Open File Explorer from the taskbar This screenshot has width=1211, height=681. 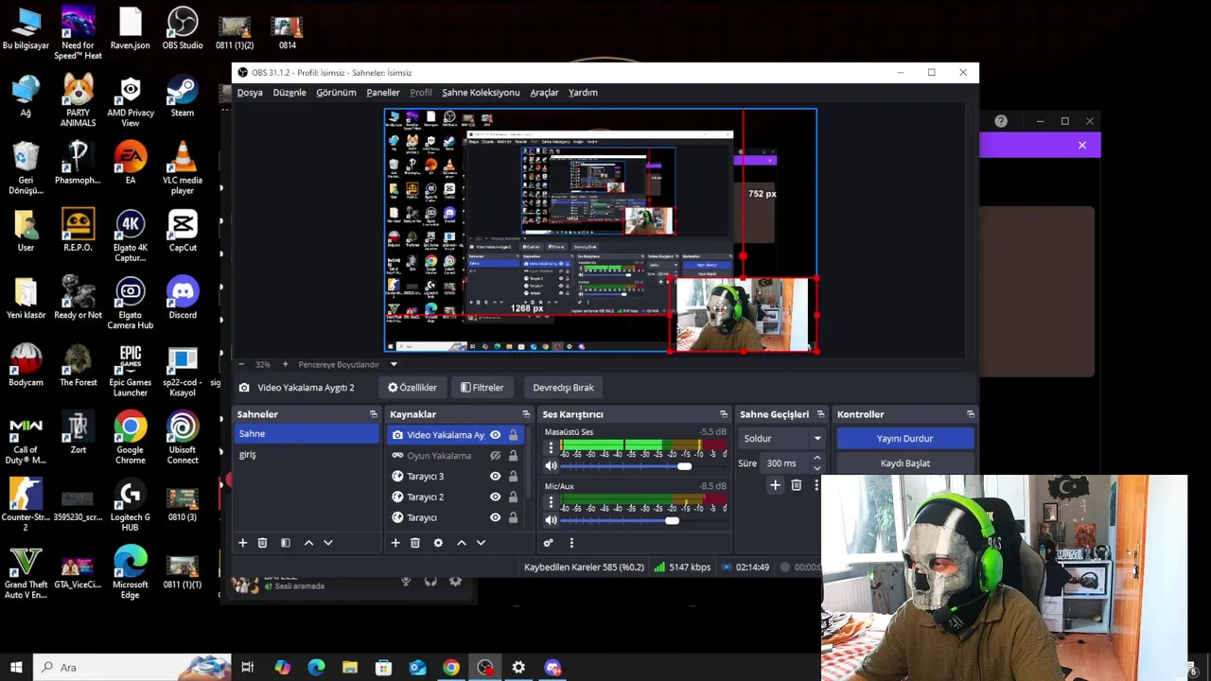point(350,668)
